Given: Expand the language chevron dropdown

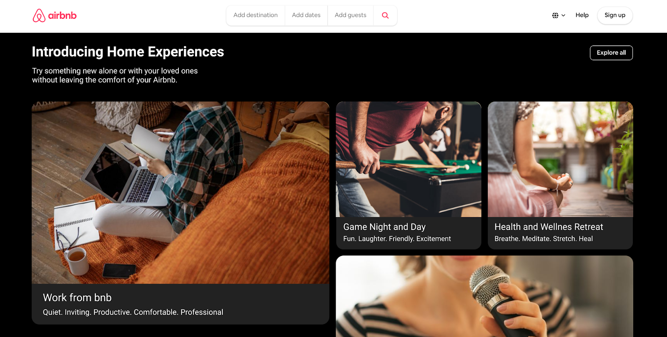Looking at the screenshot, I should pos(563,15).
